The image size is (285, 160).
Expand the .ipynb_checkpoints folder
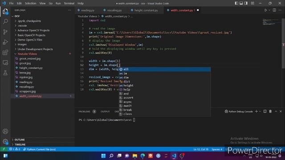[x=29, y=21]
